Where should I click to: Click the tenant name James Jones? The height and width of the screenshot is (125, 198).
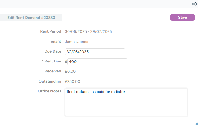point(77,42)
